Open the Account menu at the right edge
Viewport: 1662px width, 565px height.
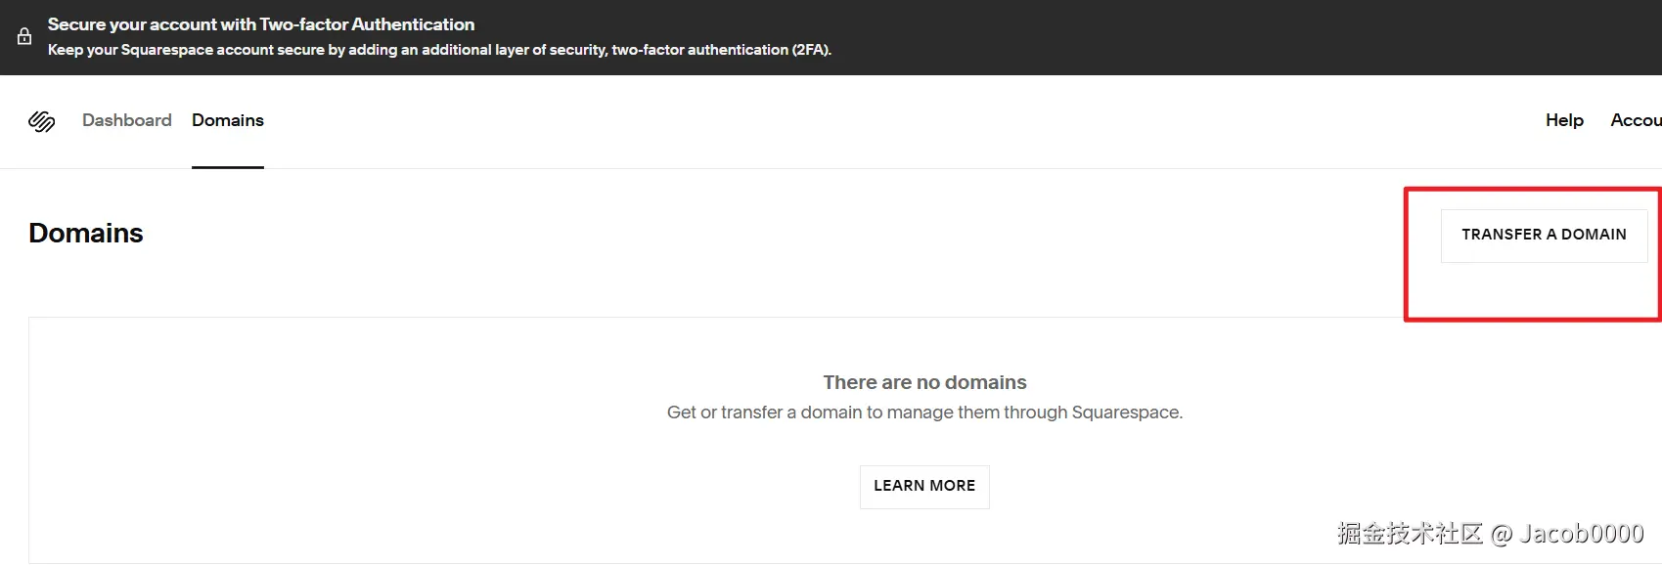[x=1636, y=120]
